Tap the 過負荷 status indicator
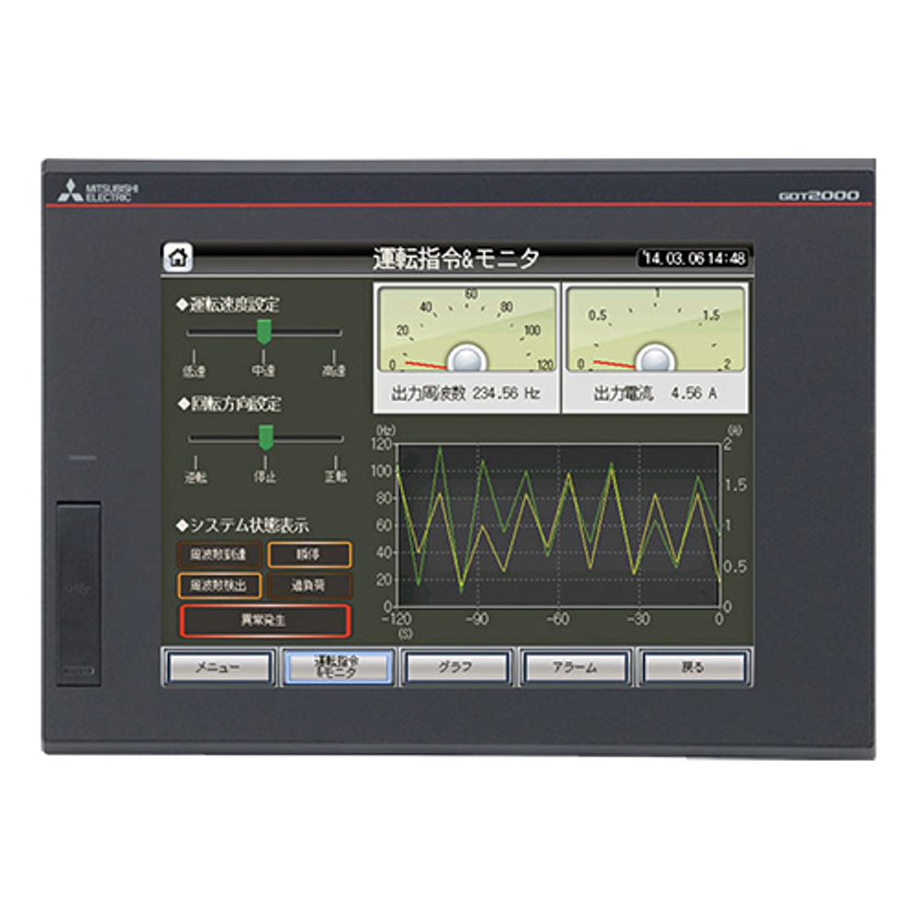This screenshot has height=918, width=918. [309, 586]
